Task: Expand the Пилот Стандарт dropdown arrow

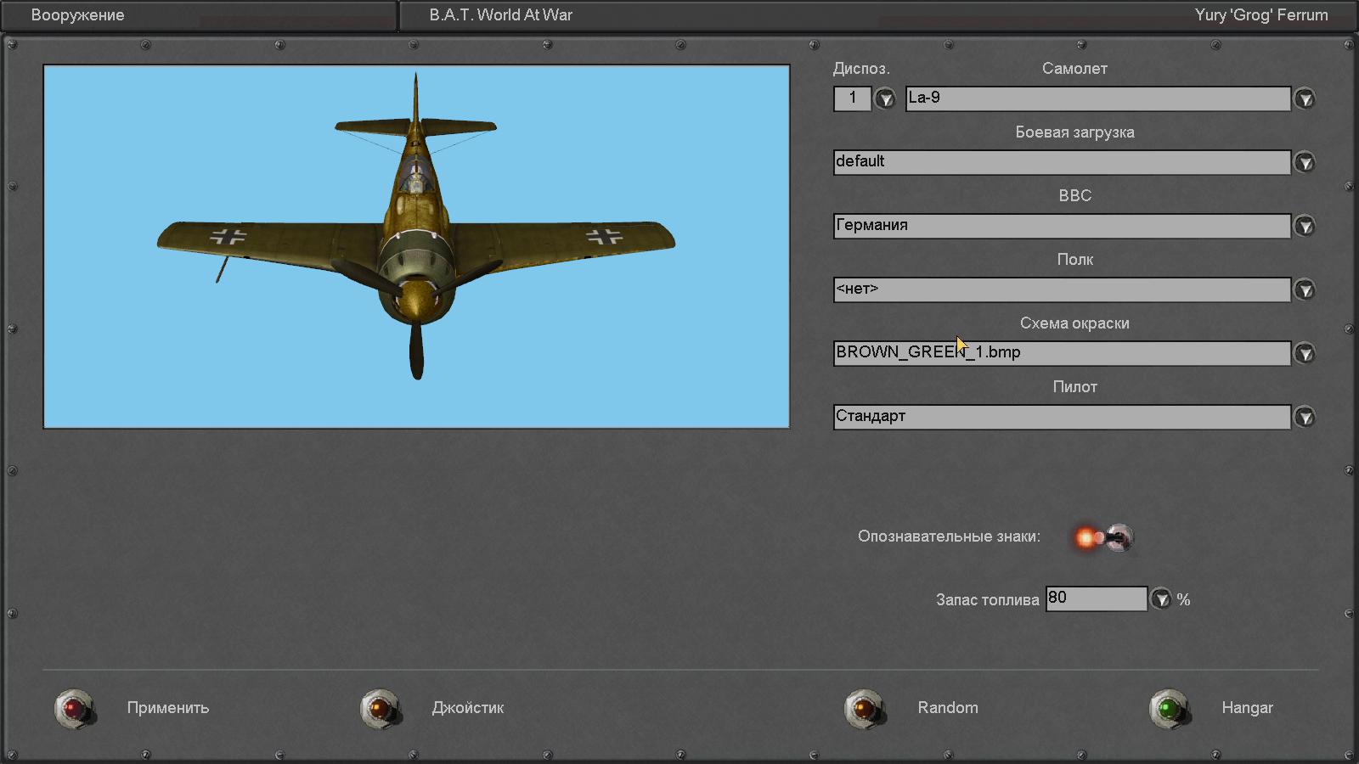Action: [x=1305, y=417]
